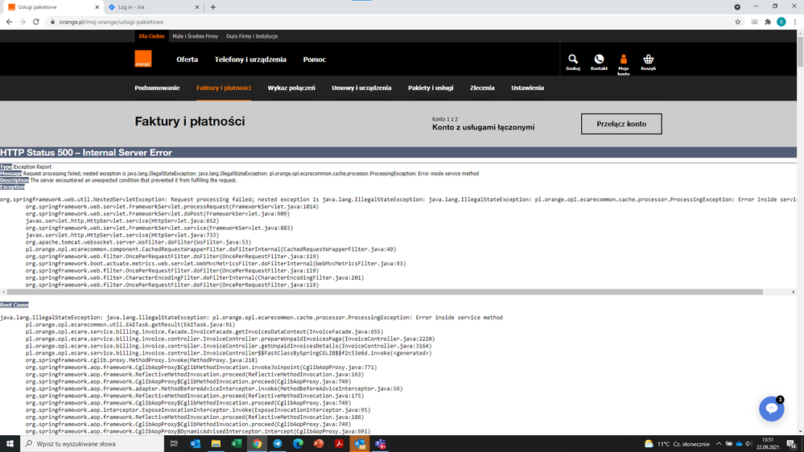
Task: Click the Orange logo
Action: pyautogui.click(x=142, y=59)
